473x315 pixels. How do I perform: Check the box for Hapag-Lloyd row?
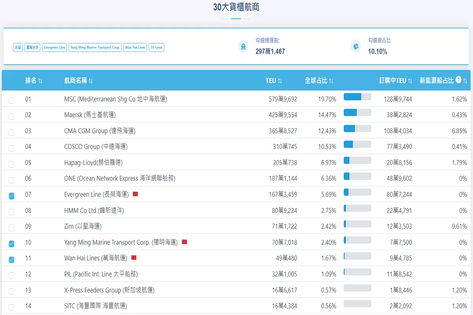[x=11, y=164]
